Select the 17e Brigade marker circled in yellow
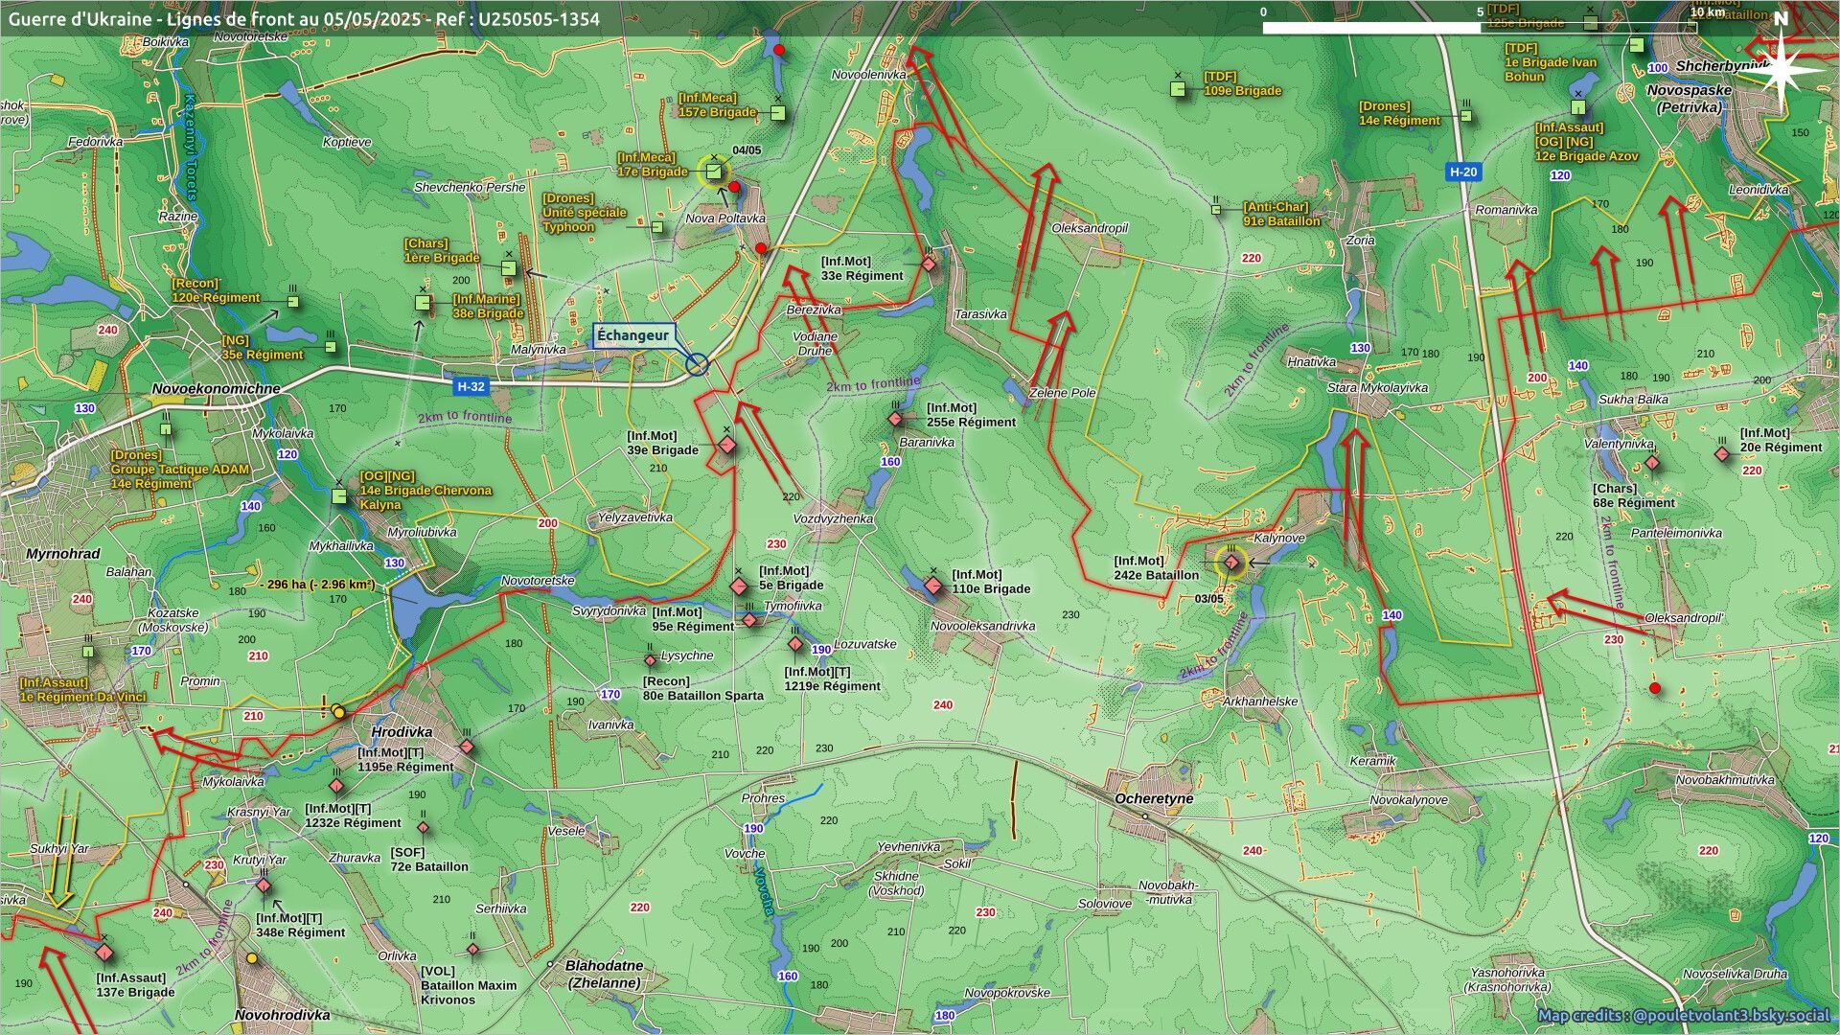The width and height of the screenshot is (1840, 1035). [x=713, y=172]
